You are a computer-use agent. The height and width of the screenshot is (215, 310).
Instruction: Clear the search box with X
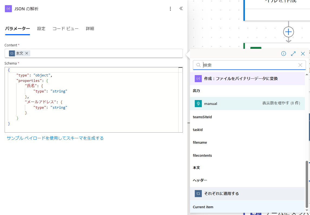(x=300, y=65)
